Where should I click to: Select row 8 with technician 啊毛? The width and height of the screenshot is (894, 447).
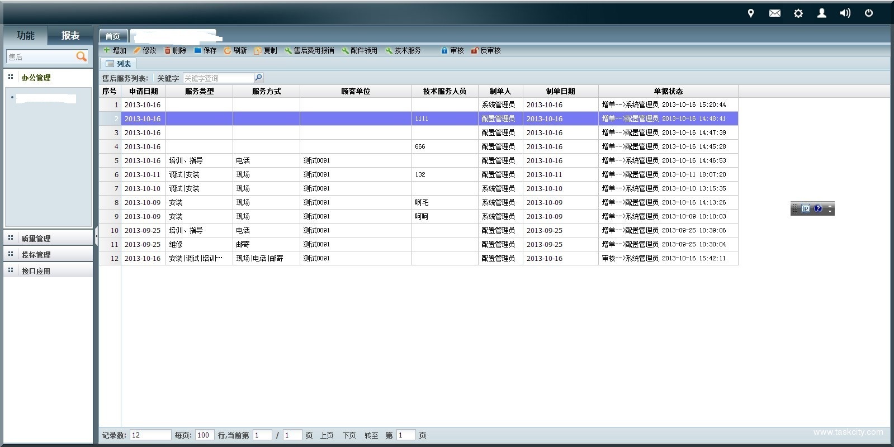(419, 202)
